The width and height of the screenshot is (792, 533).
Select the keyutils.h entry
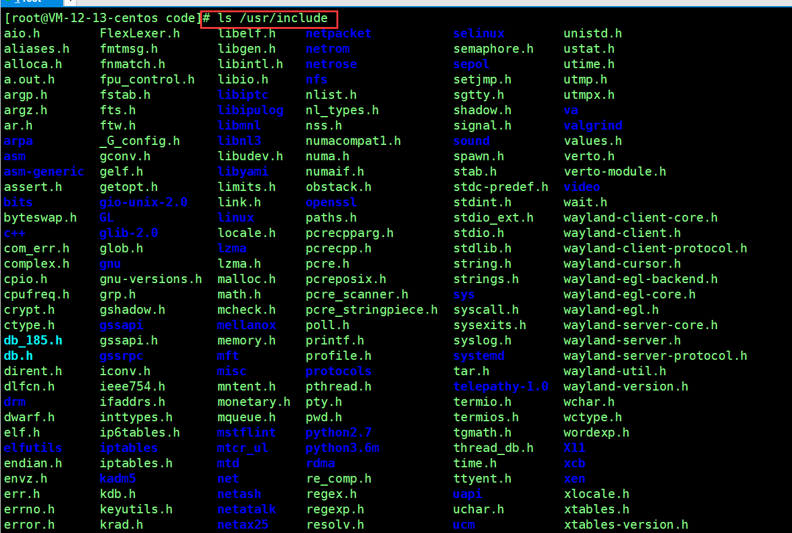pyautogui.click(x=136, y=510)
